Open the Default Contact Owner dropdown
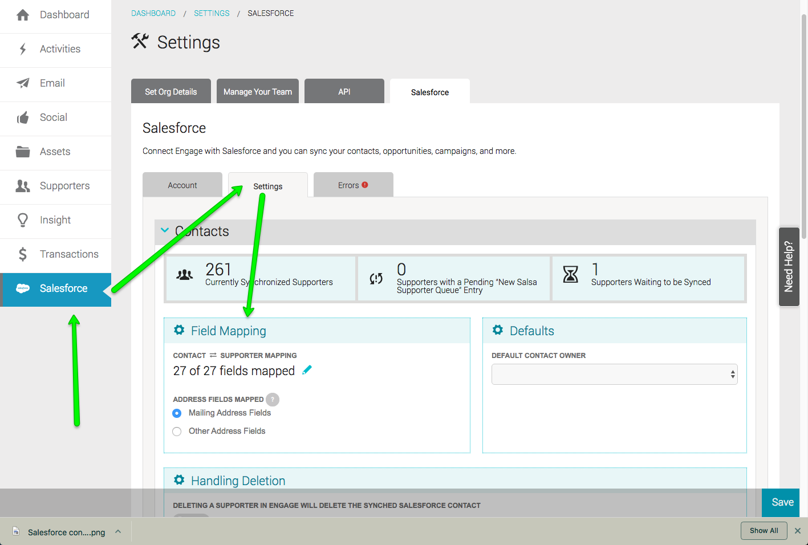Screen dimensions: 808x545 pyautogui.click(x=614, y=375)
